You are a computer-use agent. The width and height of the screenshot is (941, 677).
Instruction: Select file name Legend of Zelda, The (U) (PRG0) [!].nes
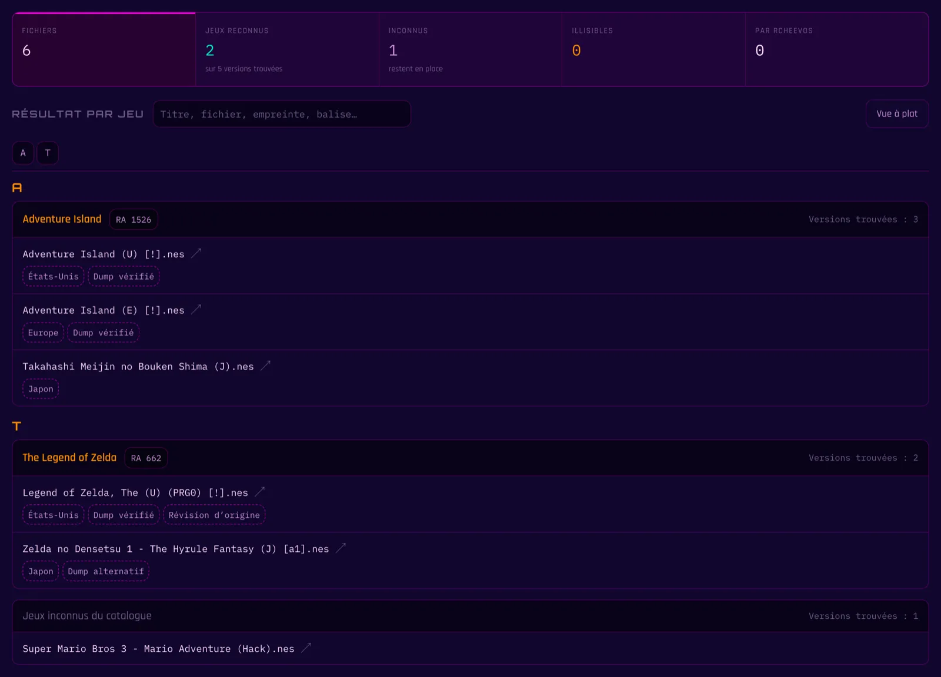coord(135,492)
